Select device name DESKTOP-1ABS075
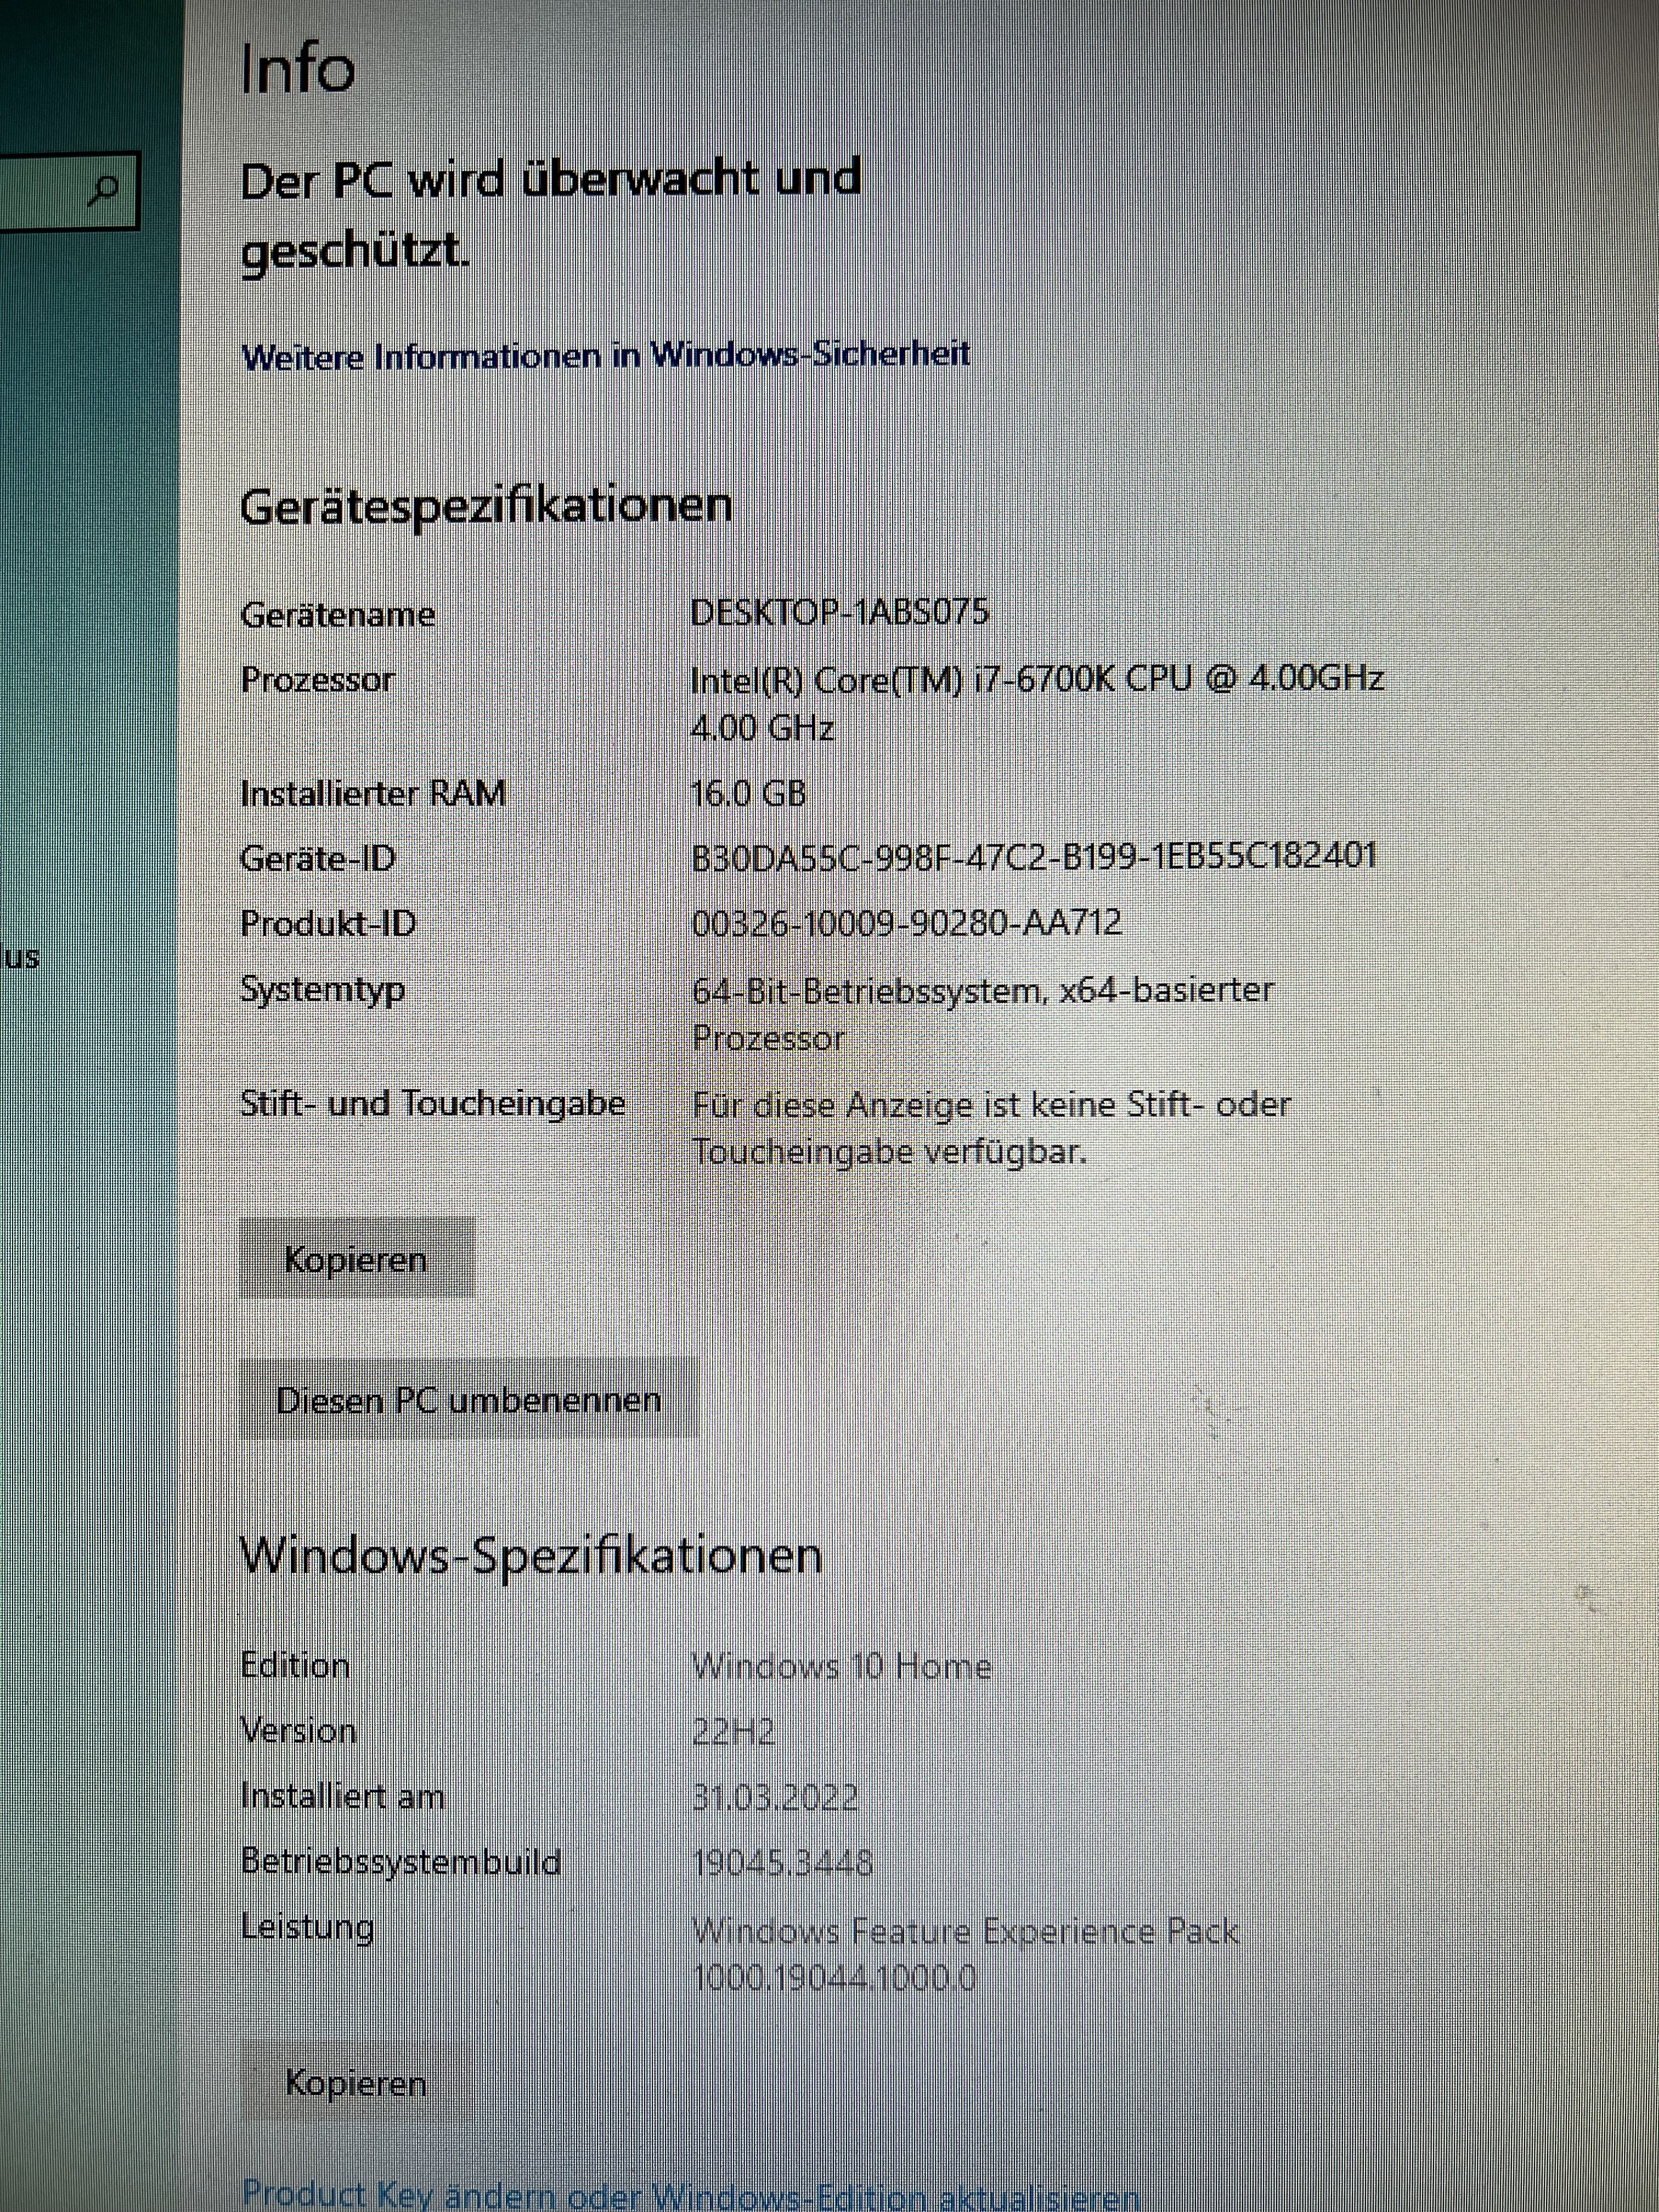This screenshot has width=1659, height=2212. 840,612
